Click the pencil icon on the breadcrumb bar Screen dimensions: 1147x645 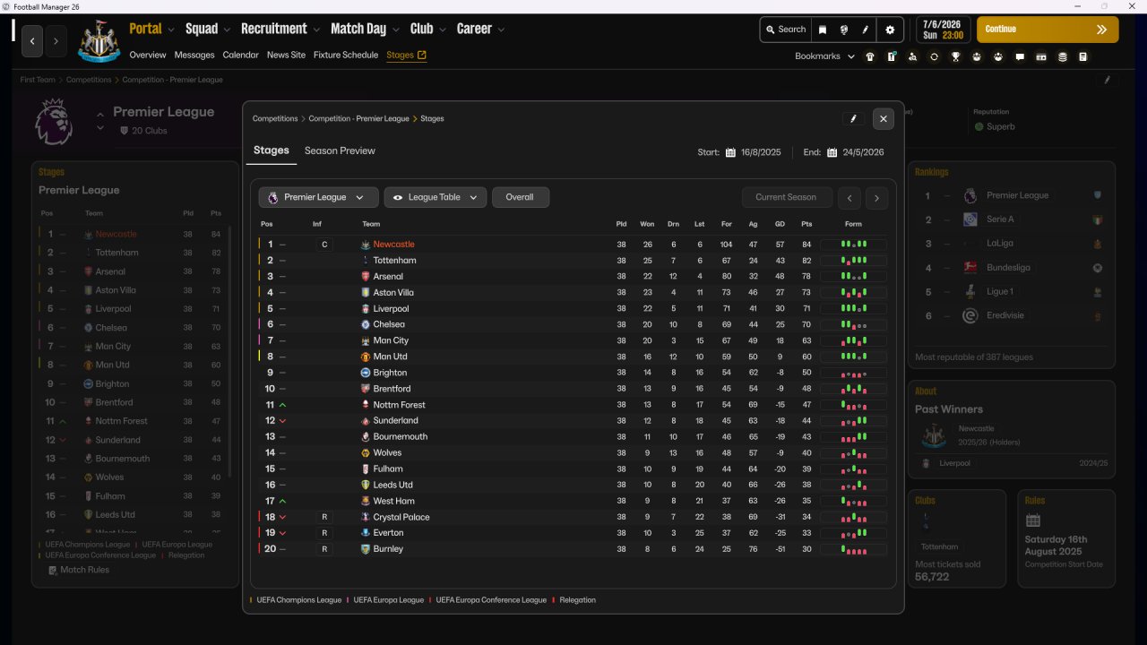(1108, 80)
